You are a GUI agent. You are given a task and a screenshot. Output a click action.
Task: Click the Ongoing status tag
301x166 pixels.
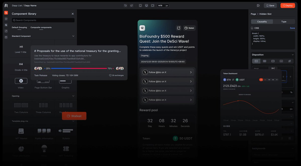coord(145,55)
